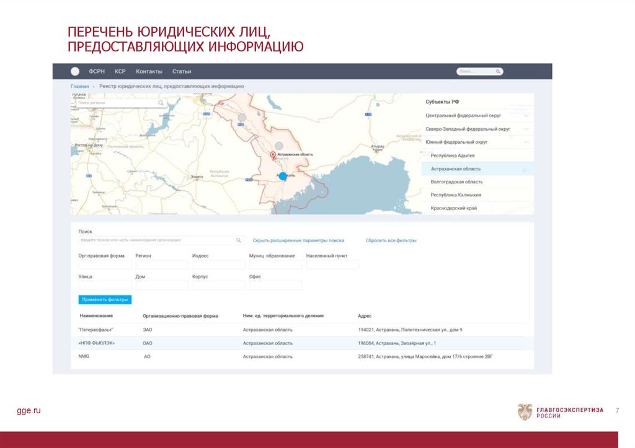
Task: Click Сбросить все фильтры link
Action: pyautogui.click(x=391, y=240)
